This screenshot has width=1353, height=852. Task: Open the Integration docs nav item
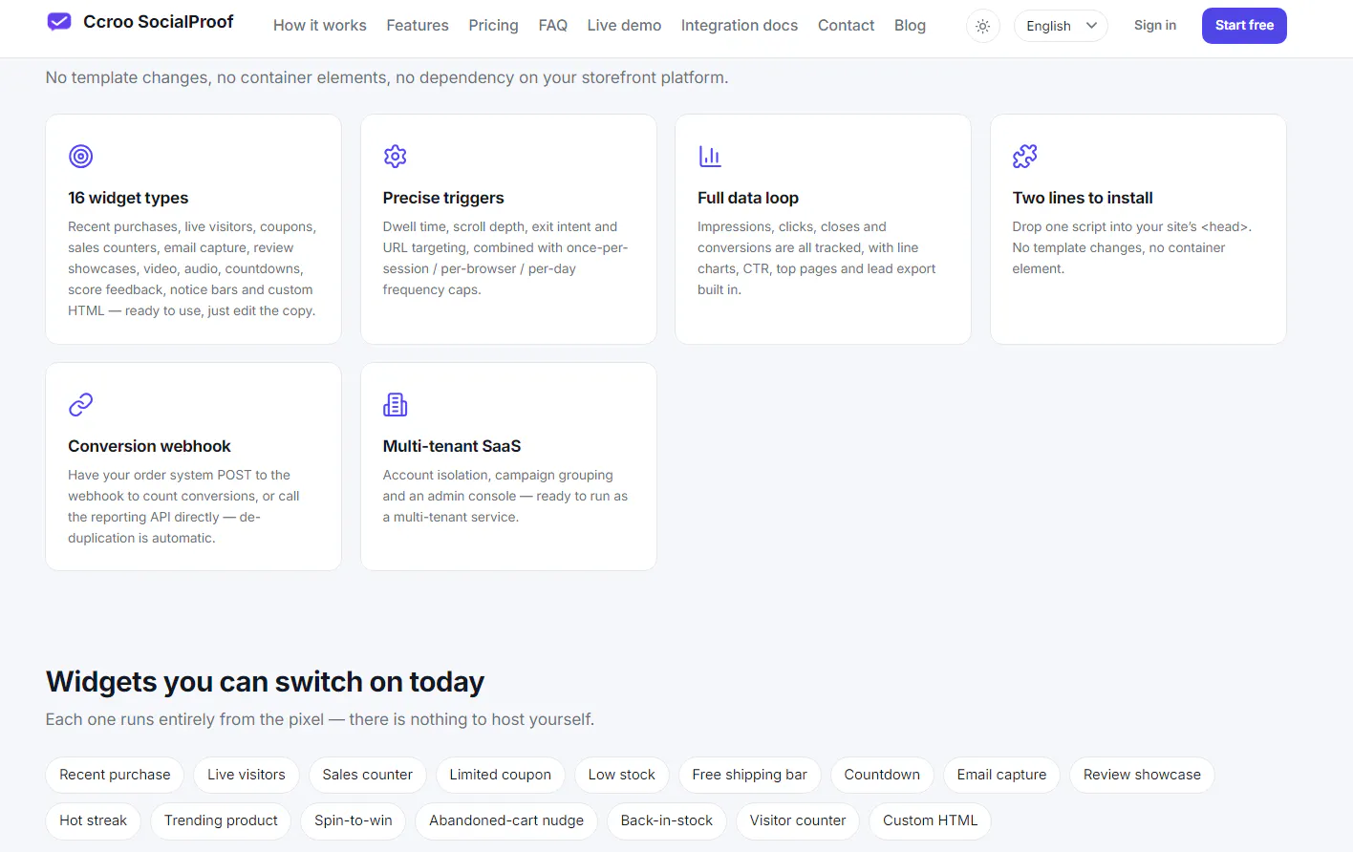(x=740, y=26)
